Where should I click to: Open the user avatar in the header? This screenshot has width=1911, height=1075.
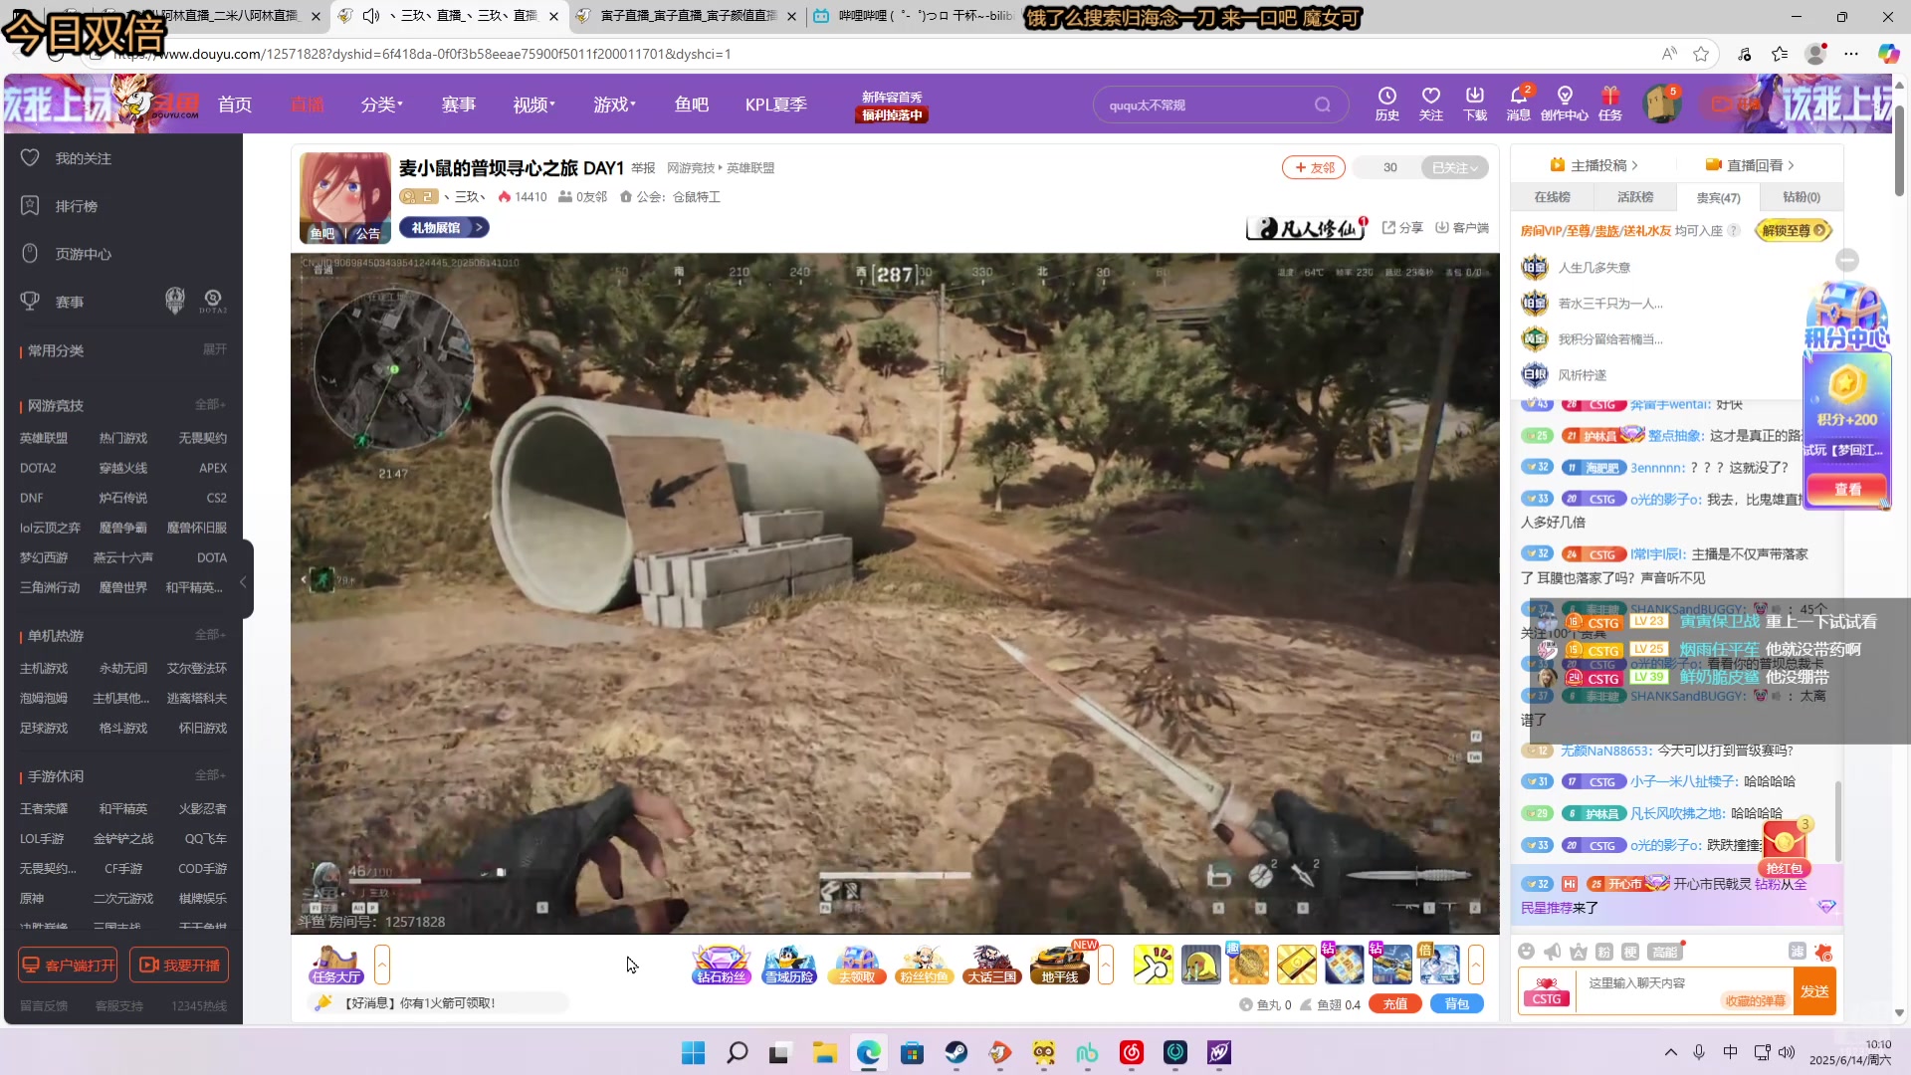click(1661, 105)
